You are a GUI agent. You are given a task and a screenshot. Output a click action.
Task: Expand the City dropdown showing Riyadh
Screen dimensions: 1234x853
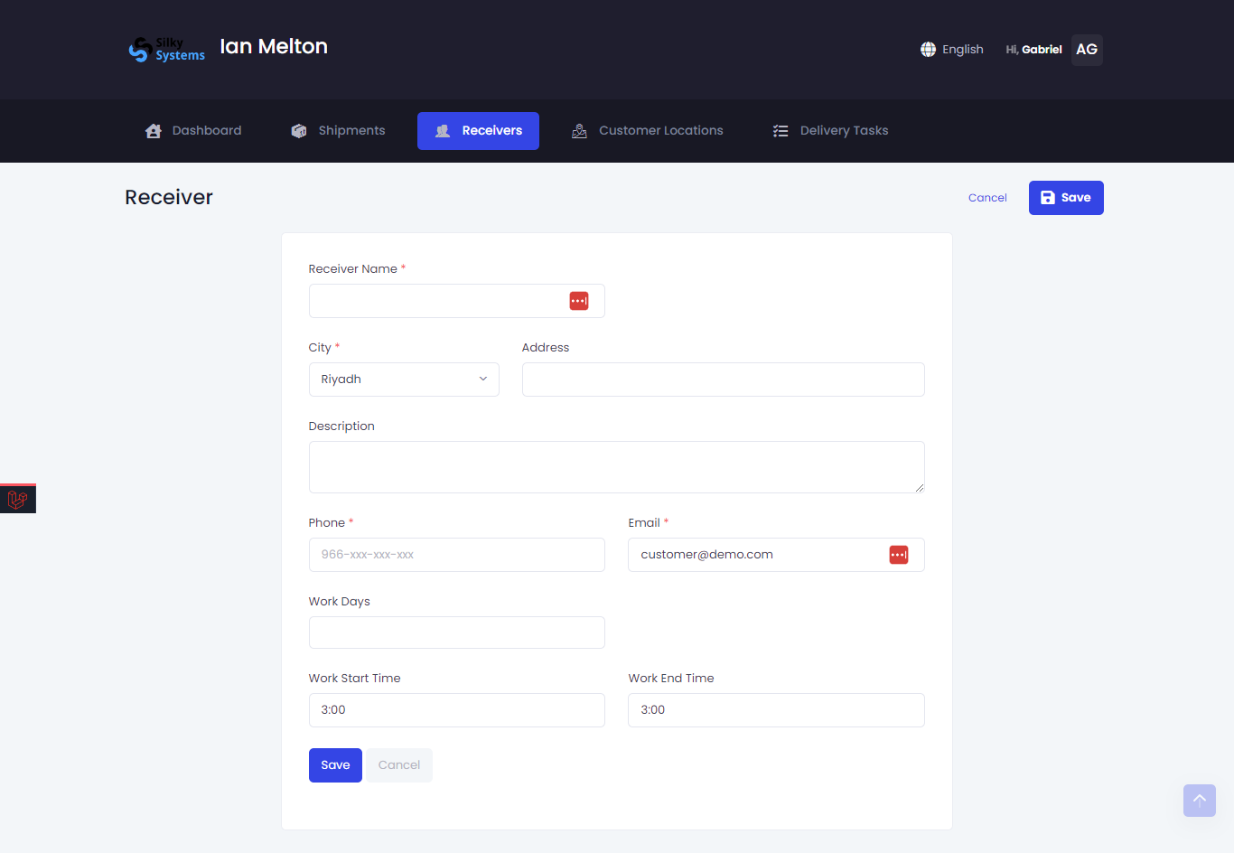404,379
